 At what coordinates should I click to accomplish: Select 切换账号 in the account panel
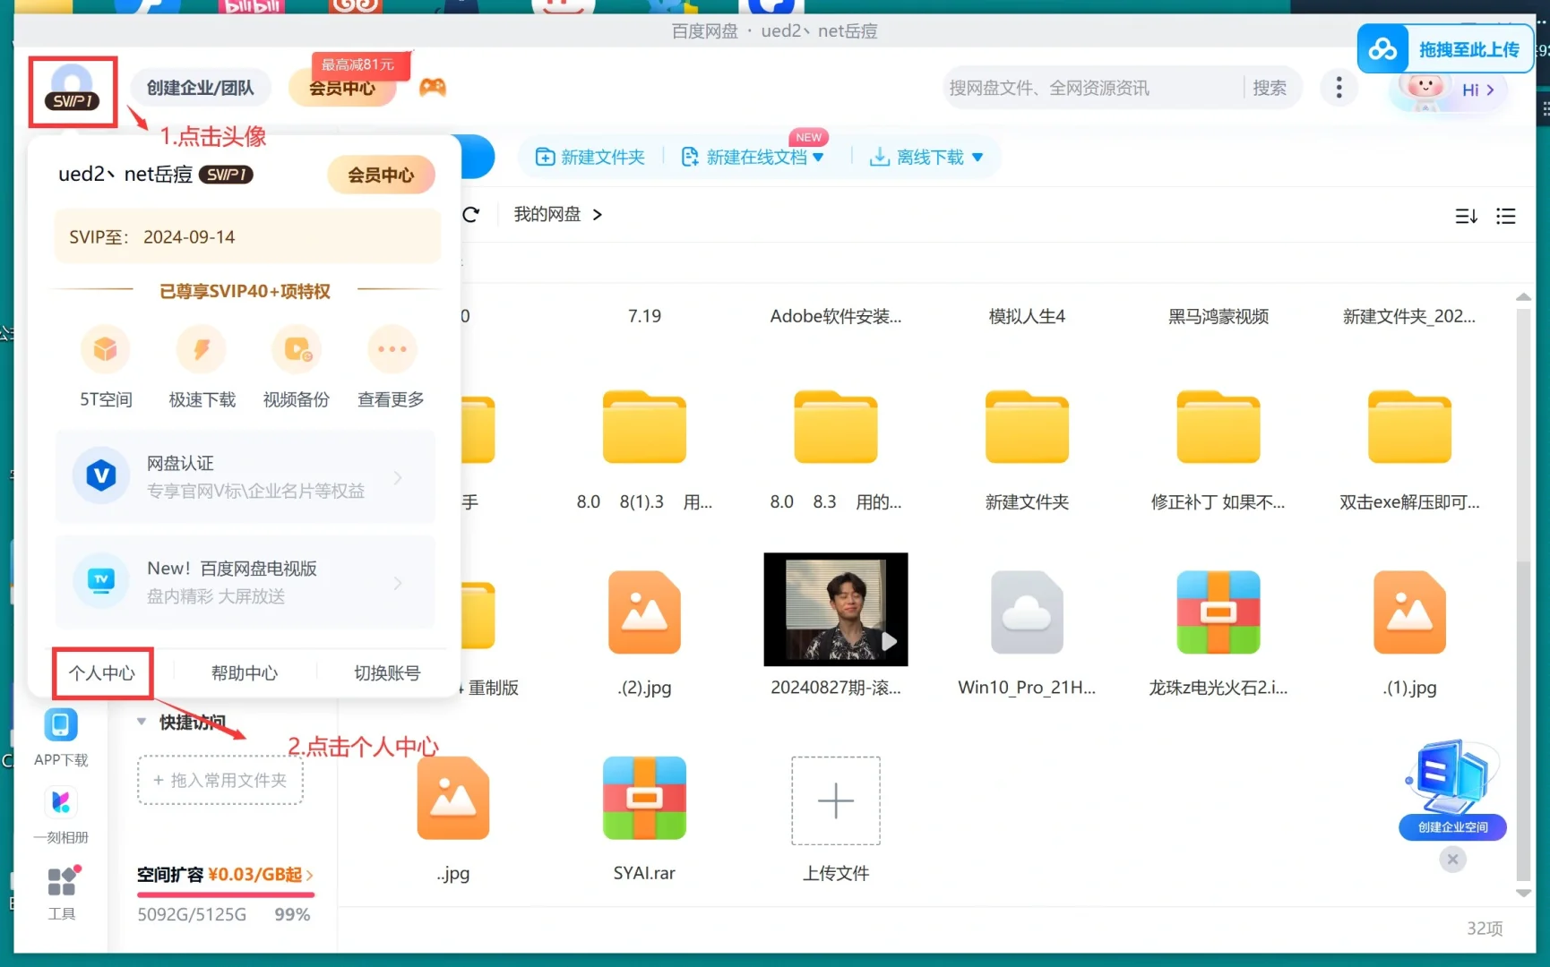386,672
